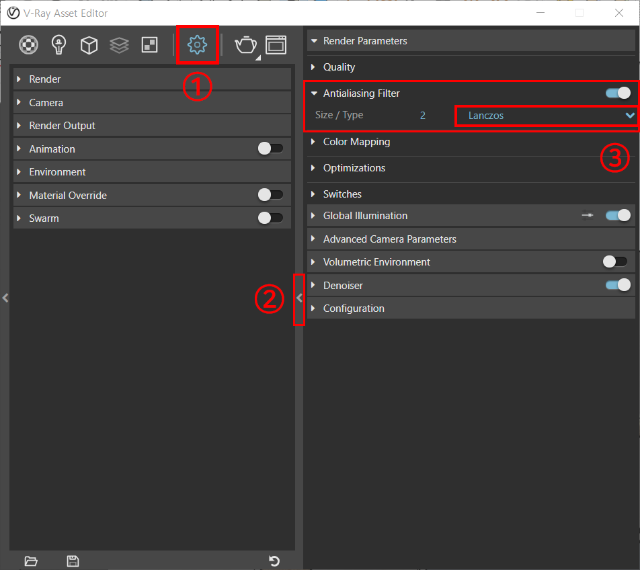Viewport: 640px width, 570px height.
Task: Open the Textures checker icon
Action: 149,45
